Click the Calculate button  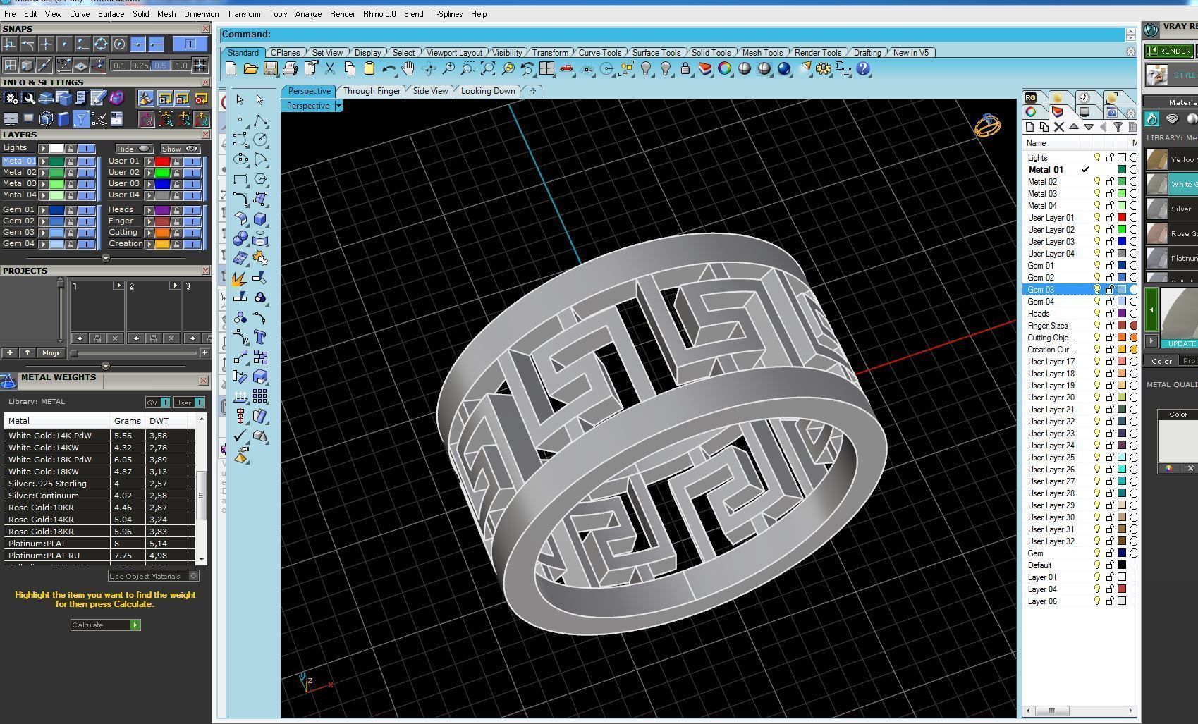pyautogui.click(x=106, y=625)
